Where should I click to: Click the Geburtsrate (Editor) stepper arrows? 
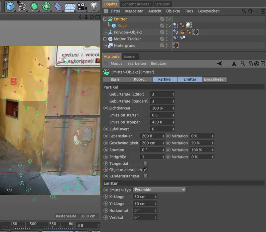(x=173, y=94)
